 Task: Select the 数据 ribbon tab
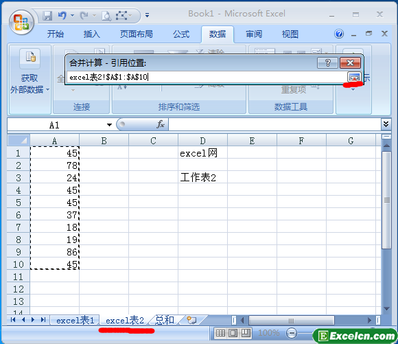tap(218, 34)
